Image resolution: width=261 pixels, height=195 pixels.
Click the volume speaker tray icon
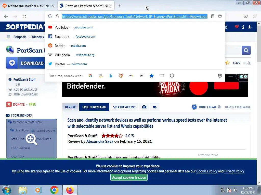tap(235, 190)
